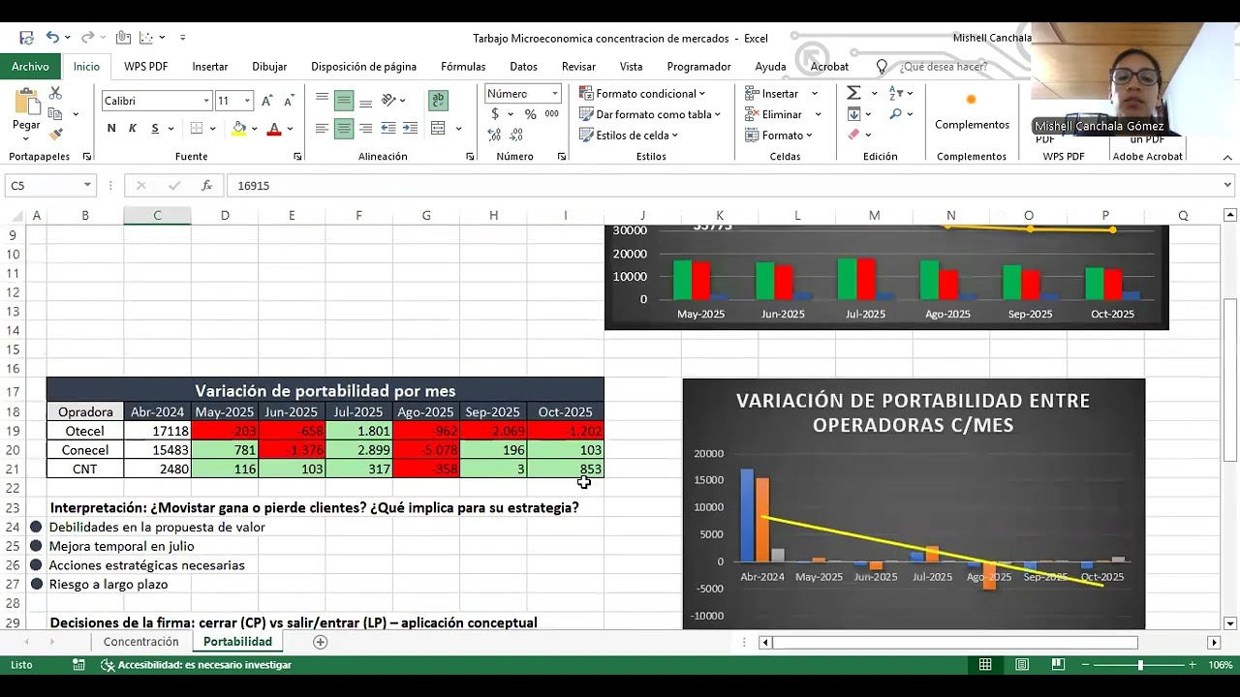This screenshot has height=697, width=1240.
Task: Increase cell indent
Action: coord(410,128)
